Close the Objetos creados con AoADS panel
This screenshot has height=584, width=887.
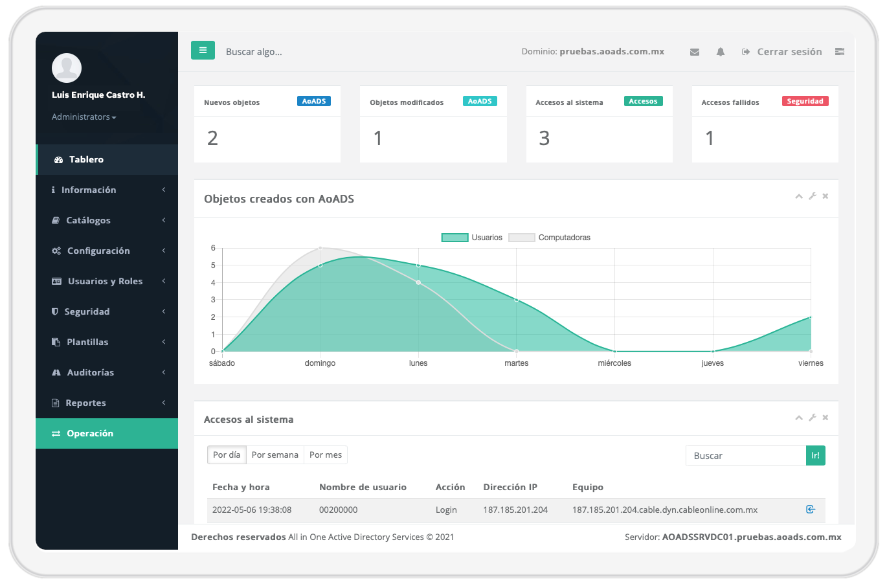(825, 196)
